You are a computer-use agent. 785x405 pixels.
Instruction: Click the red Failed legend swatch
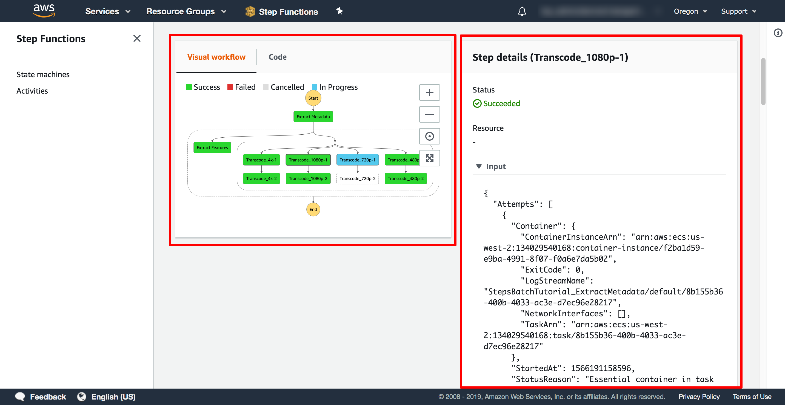(230, 87)
